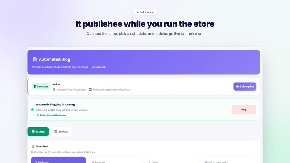290x163 pixels.
Task: Click the Connected status badge
Action: [x=41, y=87]
